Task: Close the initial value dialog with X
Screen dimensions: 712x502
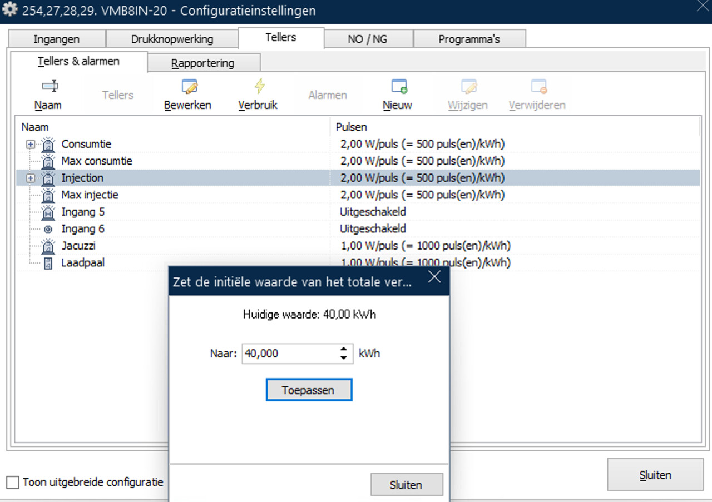Action: tap(434, 277)
